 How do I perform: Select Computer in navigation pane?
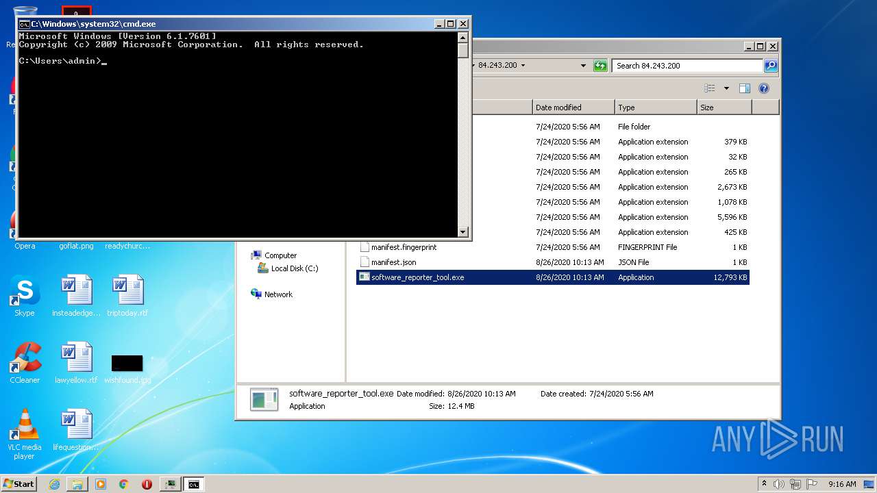pyautogui.click(x=280, y=255)
